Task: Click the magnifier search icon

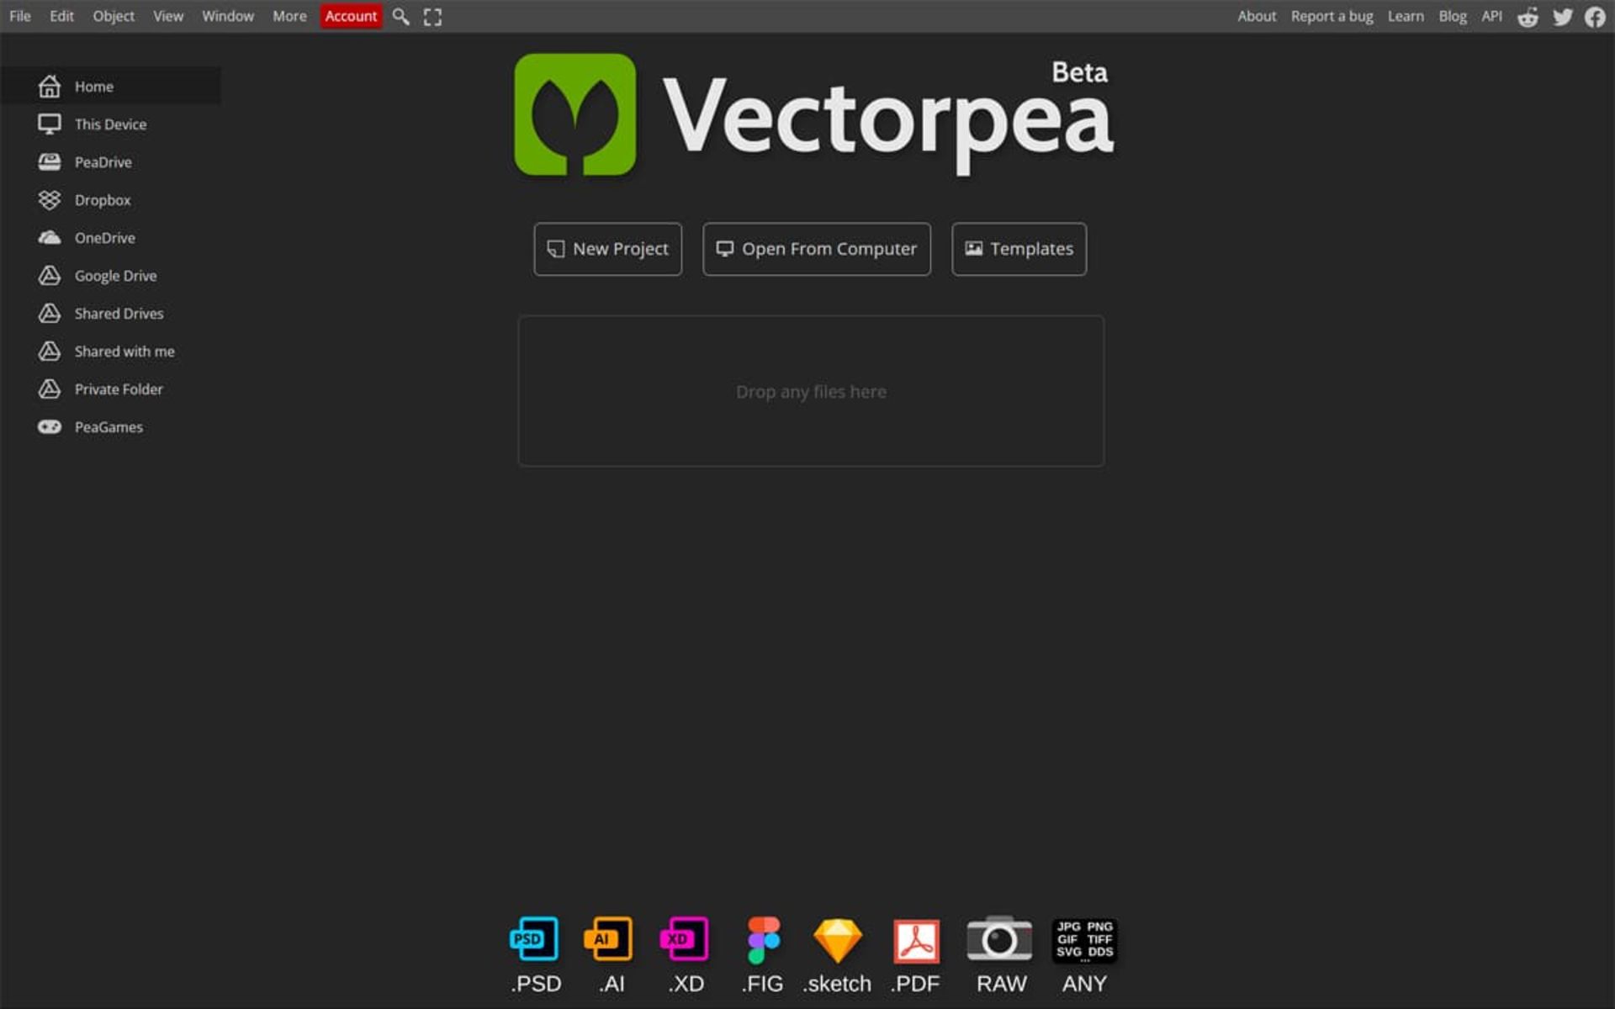Action: coord(401,17)
